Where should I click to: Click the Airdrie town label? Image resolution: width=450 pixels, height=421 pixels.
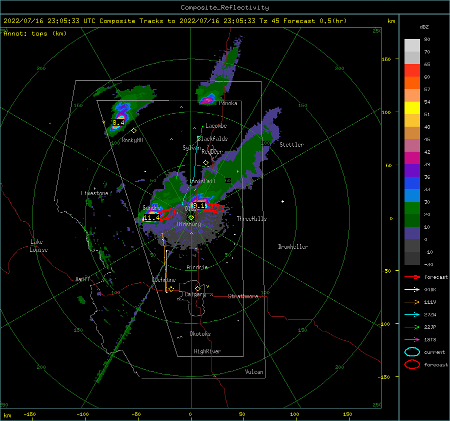pyautogui.click(x=197, y=267)
